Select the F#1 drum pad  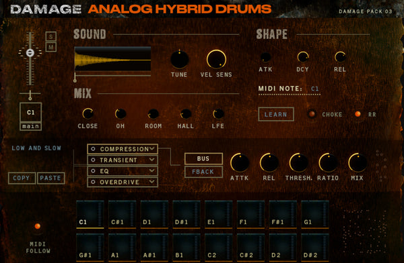coord(283,215)
